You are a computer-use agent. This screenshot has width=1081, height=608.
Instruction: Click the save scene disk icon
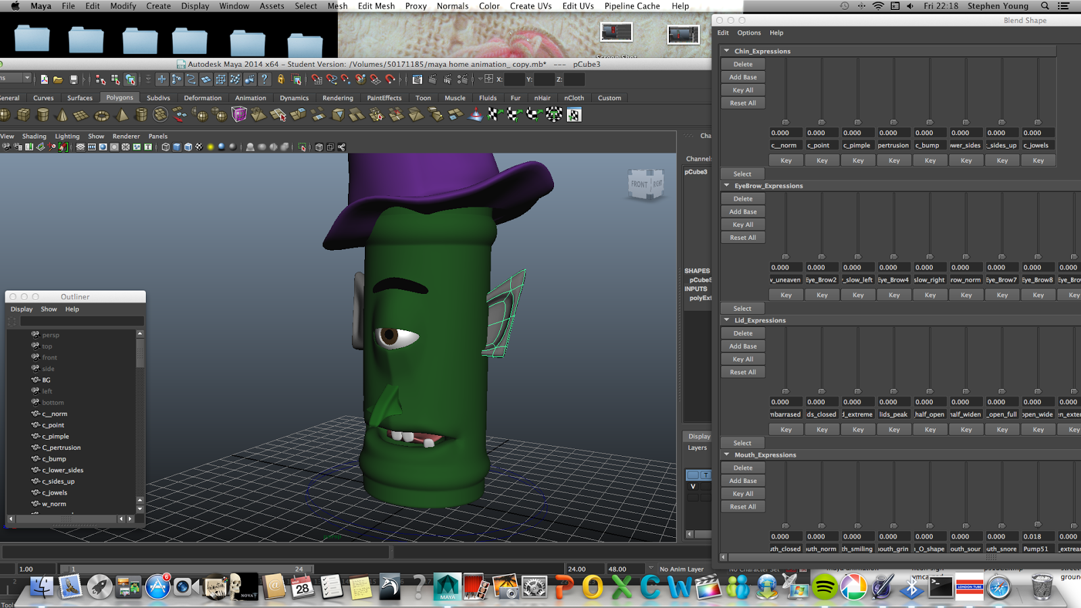(x=74, y=80)
